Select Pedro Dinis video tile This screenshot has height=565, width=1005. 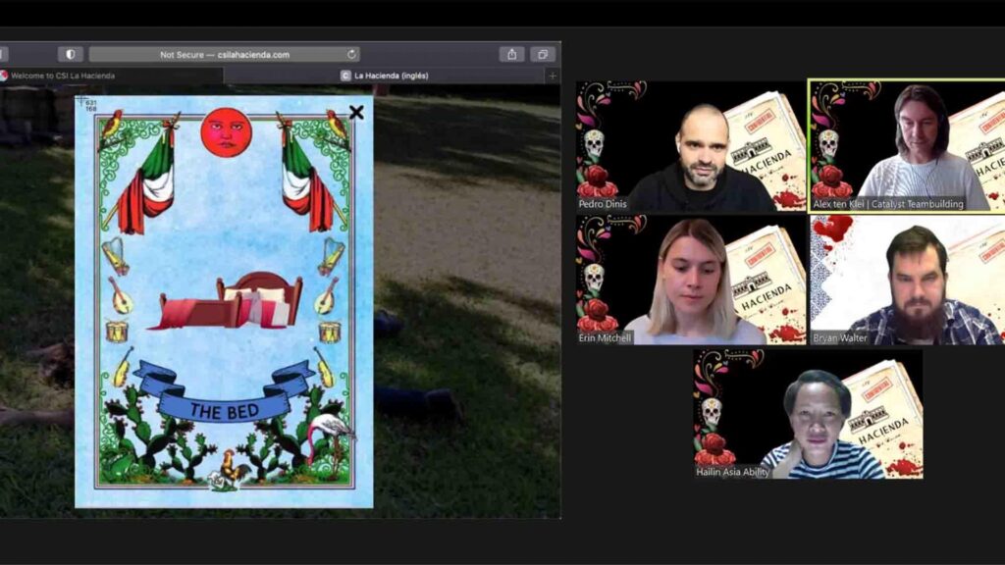tap(691, 146)
